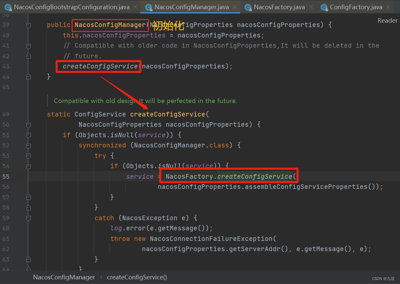
Task: Close the NacosConfigBootstrapConfiguration.java tab
Action: coord(135,7)
